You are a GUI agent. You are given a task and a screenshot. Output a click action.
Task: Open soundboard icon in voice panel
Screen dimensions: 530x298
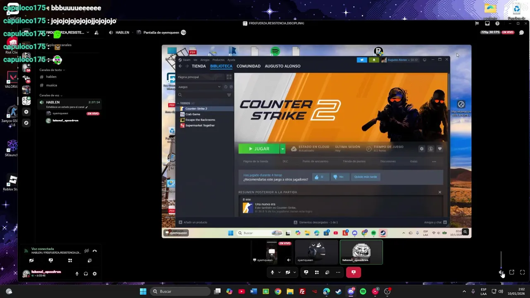[x=89, y=261]
